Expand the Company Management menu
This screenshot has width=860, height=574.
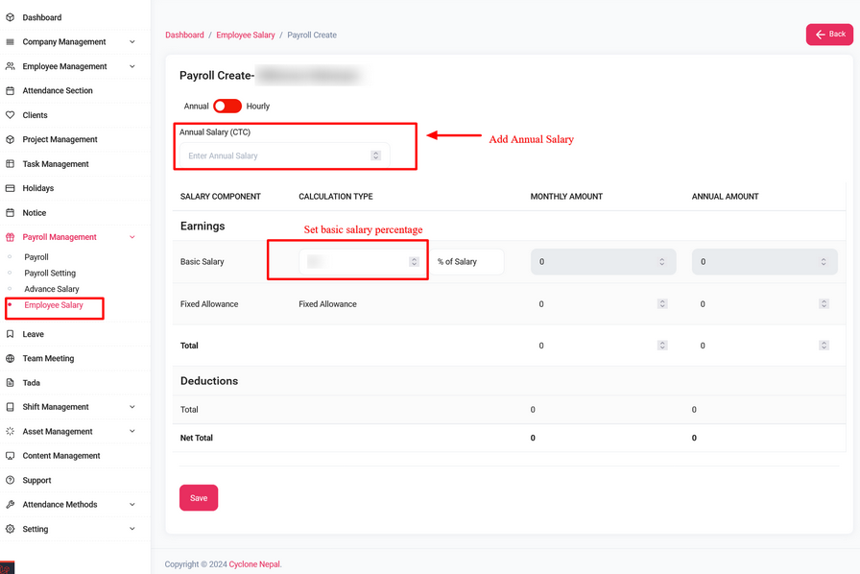(x=132, y=42)
